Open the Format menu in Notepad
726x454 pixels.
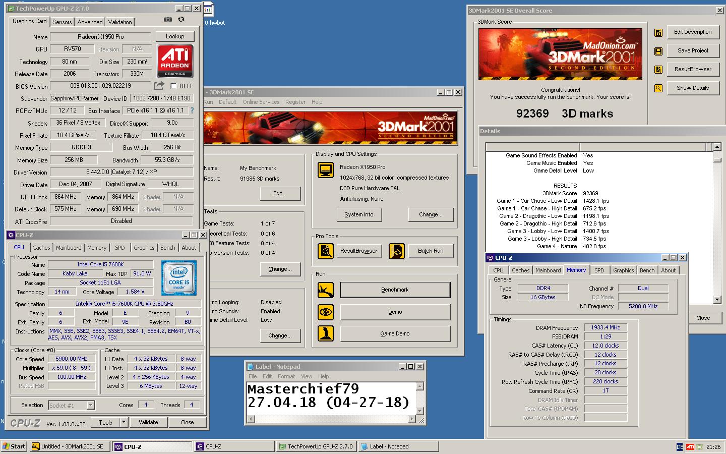pyautogui.click(x=286, y=376)
